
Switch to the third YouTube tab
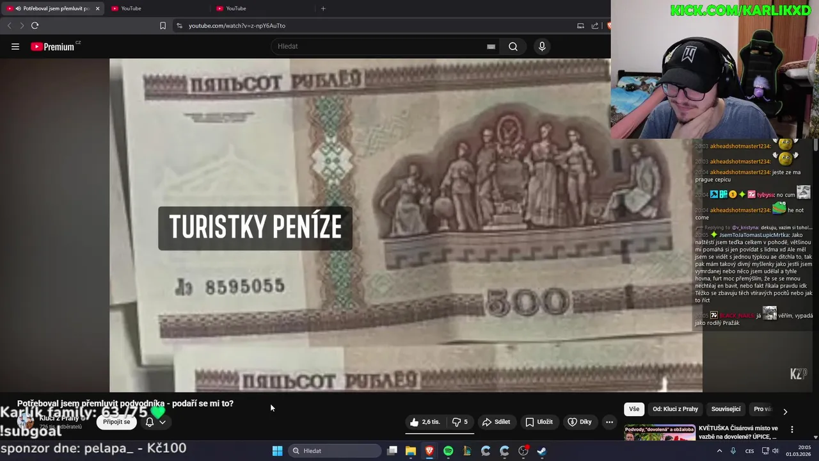point(262,8)
